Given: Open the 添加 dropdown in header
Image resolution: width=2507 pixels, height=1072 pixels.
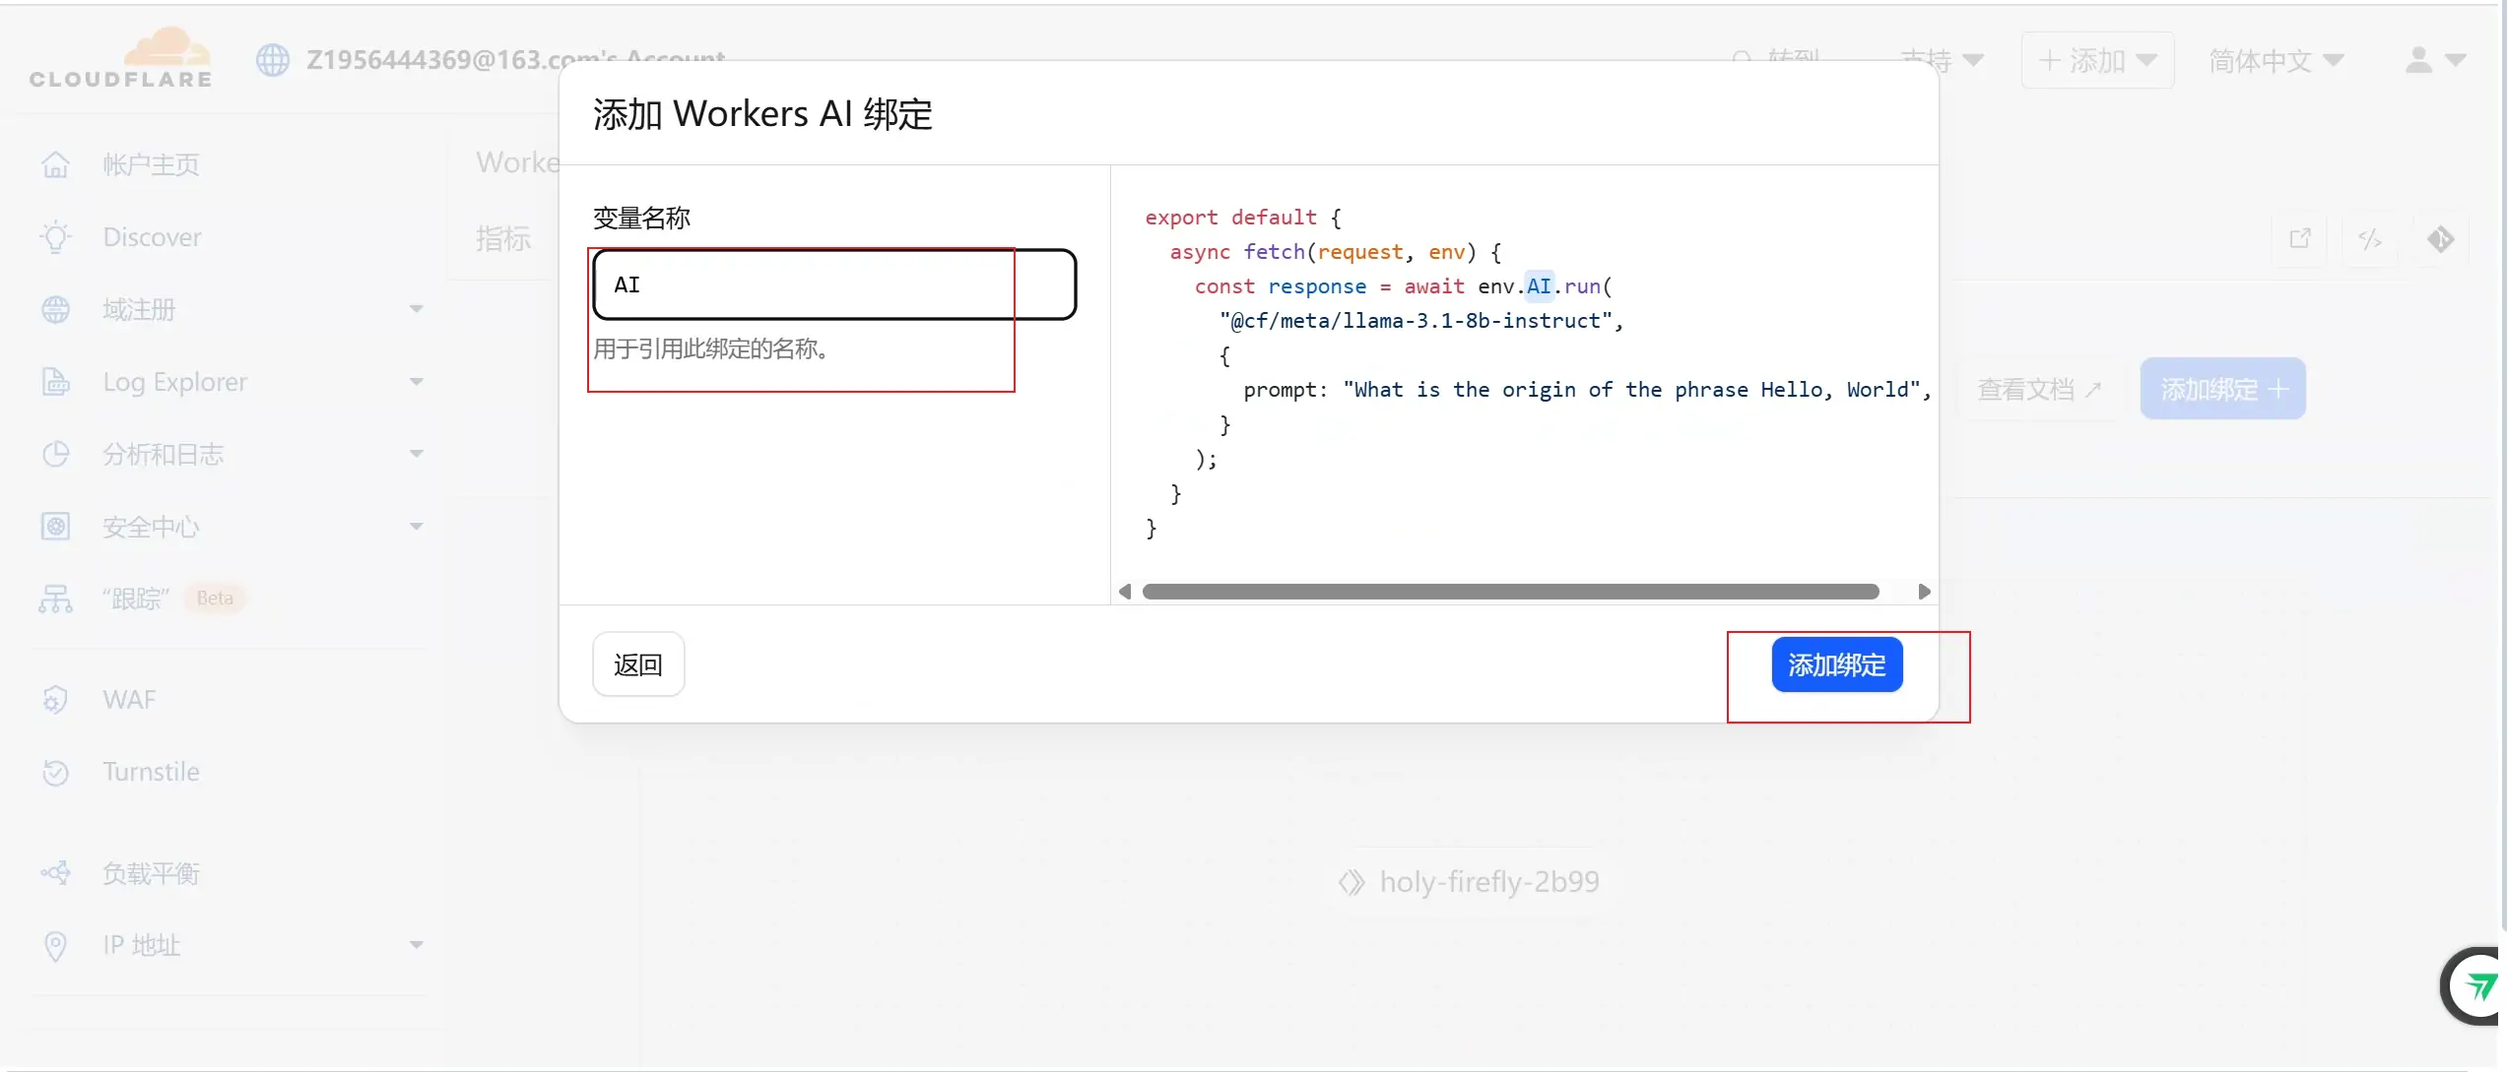Looking at the screenshot, I should point(2097,61).
